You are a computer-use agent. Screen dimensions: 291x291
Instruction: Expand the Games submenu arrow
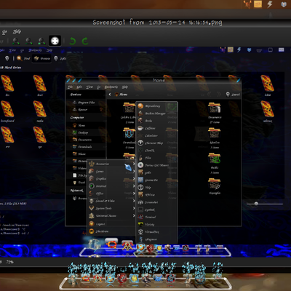134,171
